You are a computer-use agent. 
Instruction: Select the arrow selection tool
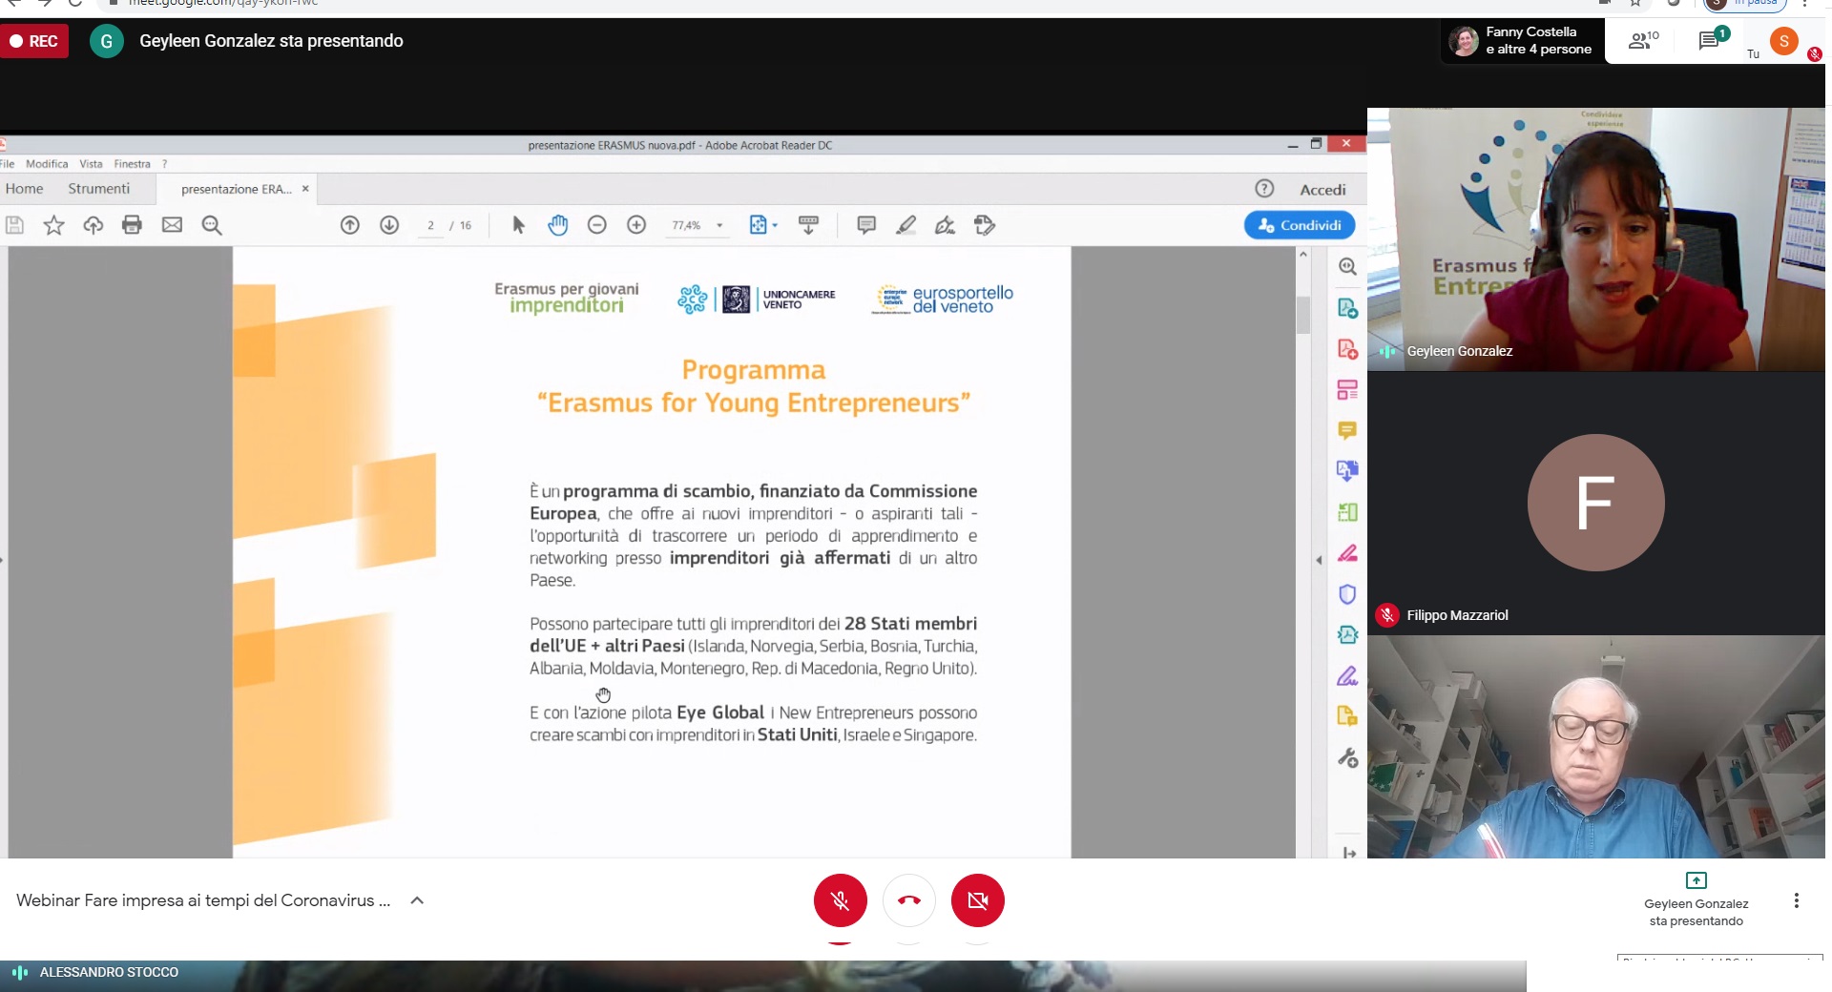click(x=518, y=225)
